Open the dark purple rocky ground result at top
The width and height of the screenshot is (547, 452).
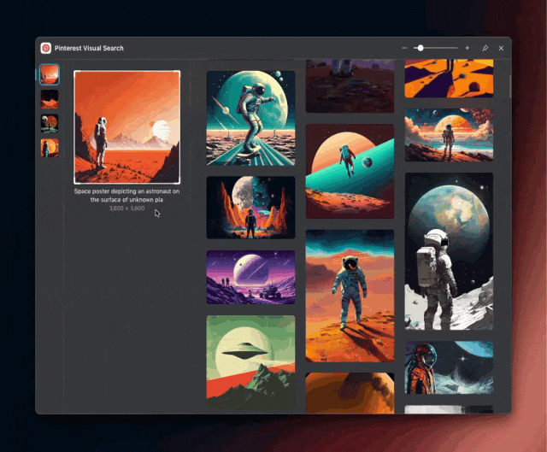(x=350, y=86)
